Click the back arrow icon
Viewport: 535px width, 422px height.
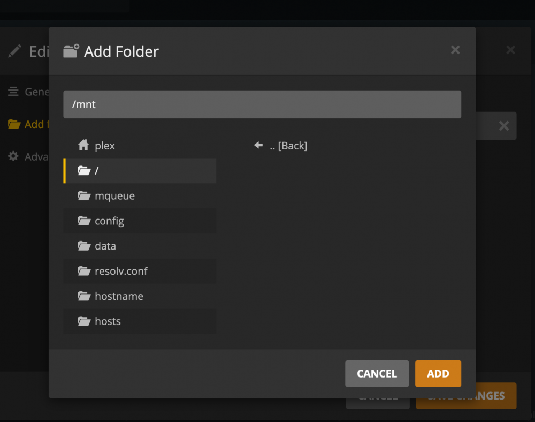[x=258, y=145]
